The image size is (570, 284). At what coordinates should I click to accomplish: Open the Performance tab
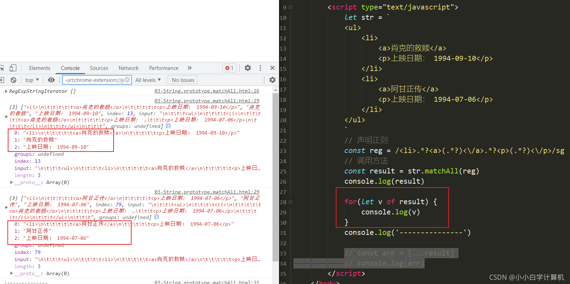164,68
